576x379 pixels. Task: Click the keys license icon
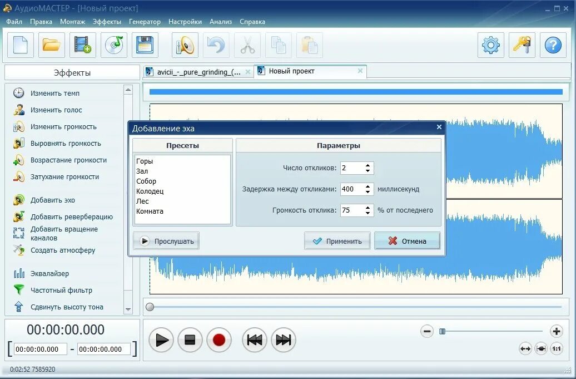click(522, 45)
